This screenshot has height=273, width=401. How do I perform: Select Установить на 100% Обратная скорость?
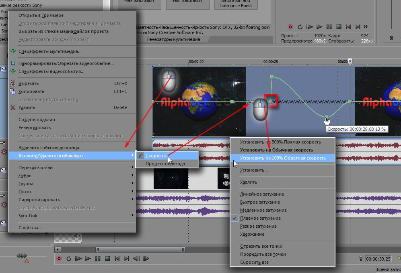pyautogui.click(x=283, y=158)
